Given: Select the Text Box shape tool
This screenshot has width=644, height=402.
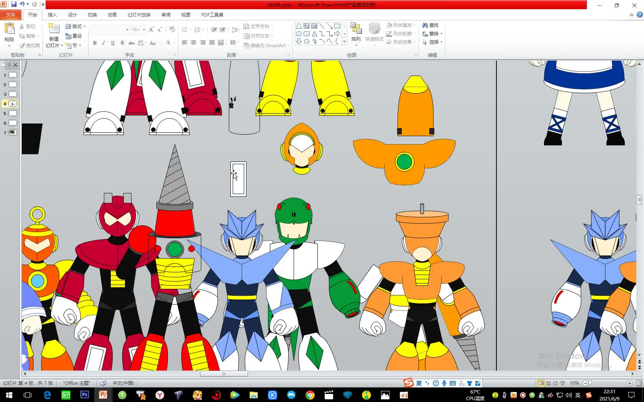Looking at the screenshot, I should pyautogui.click(x=307, y=26).
